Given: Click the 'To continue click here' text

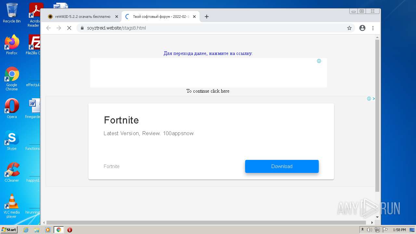Looking at the screenshot, I should point(208,91).
